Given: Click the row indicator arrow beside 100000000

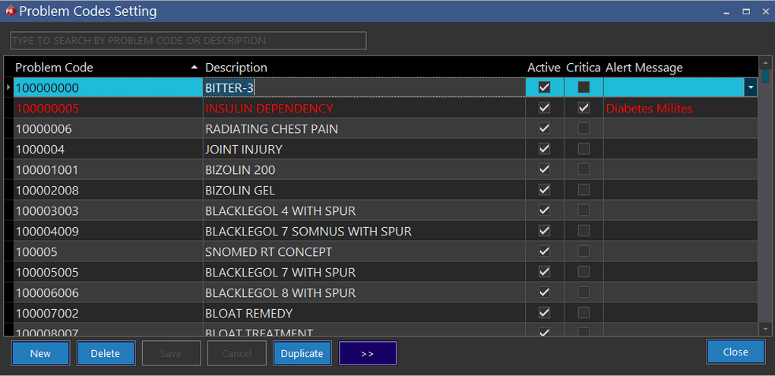Looking at the screenshot, I should (x=8, y=87).
